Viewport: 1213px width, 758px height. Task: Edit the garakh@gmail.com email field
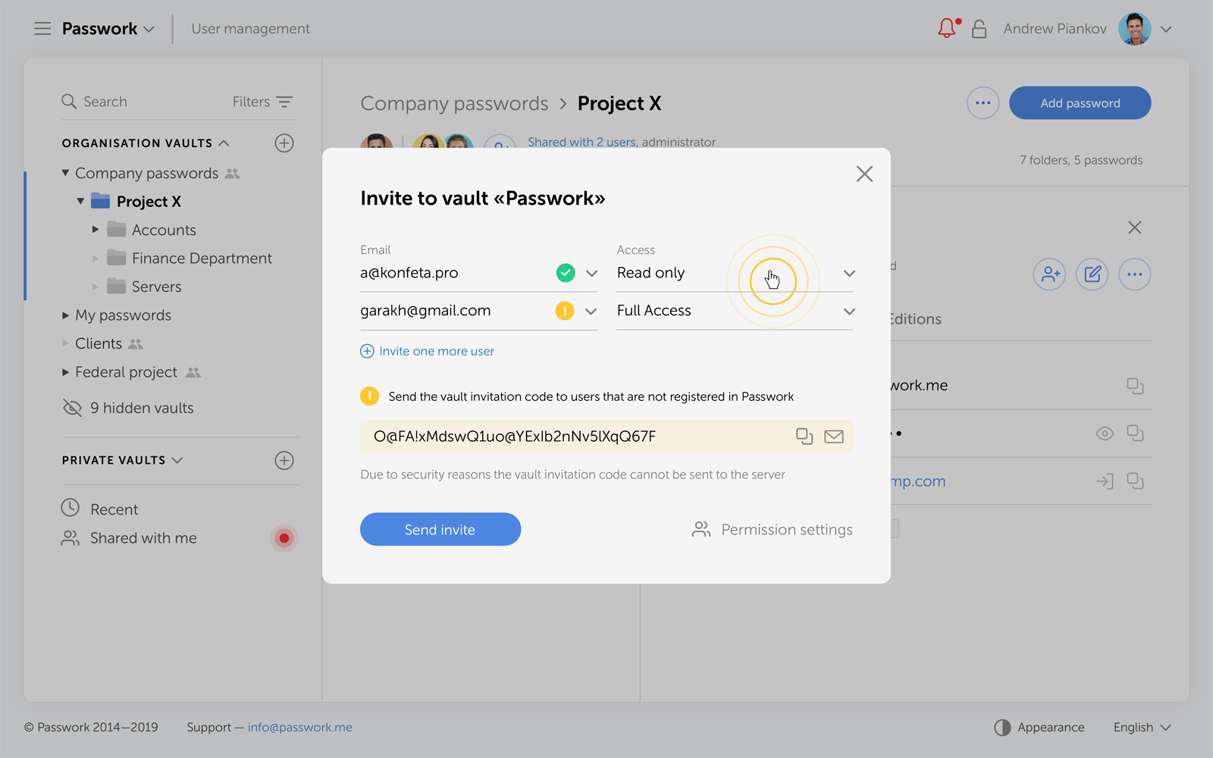[x=455, y=311]
